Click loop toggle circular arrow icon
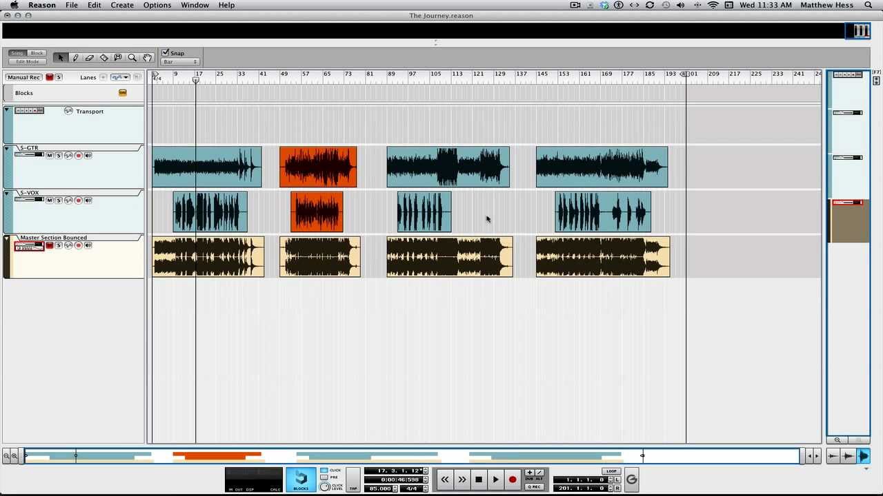The width and height of the screenshot is (883, 496). click(631, 479)
